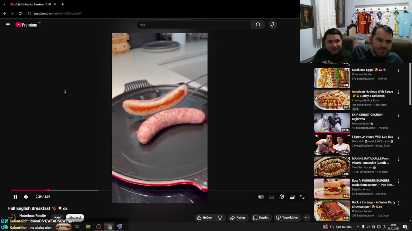Open Chrome from the Windows taskbar

(109, 227)
